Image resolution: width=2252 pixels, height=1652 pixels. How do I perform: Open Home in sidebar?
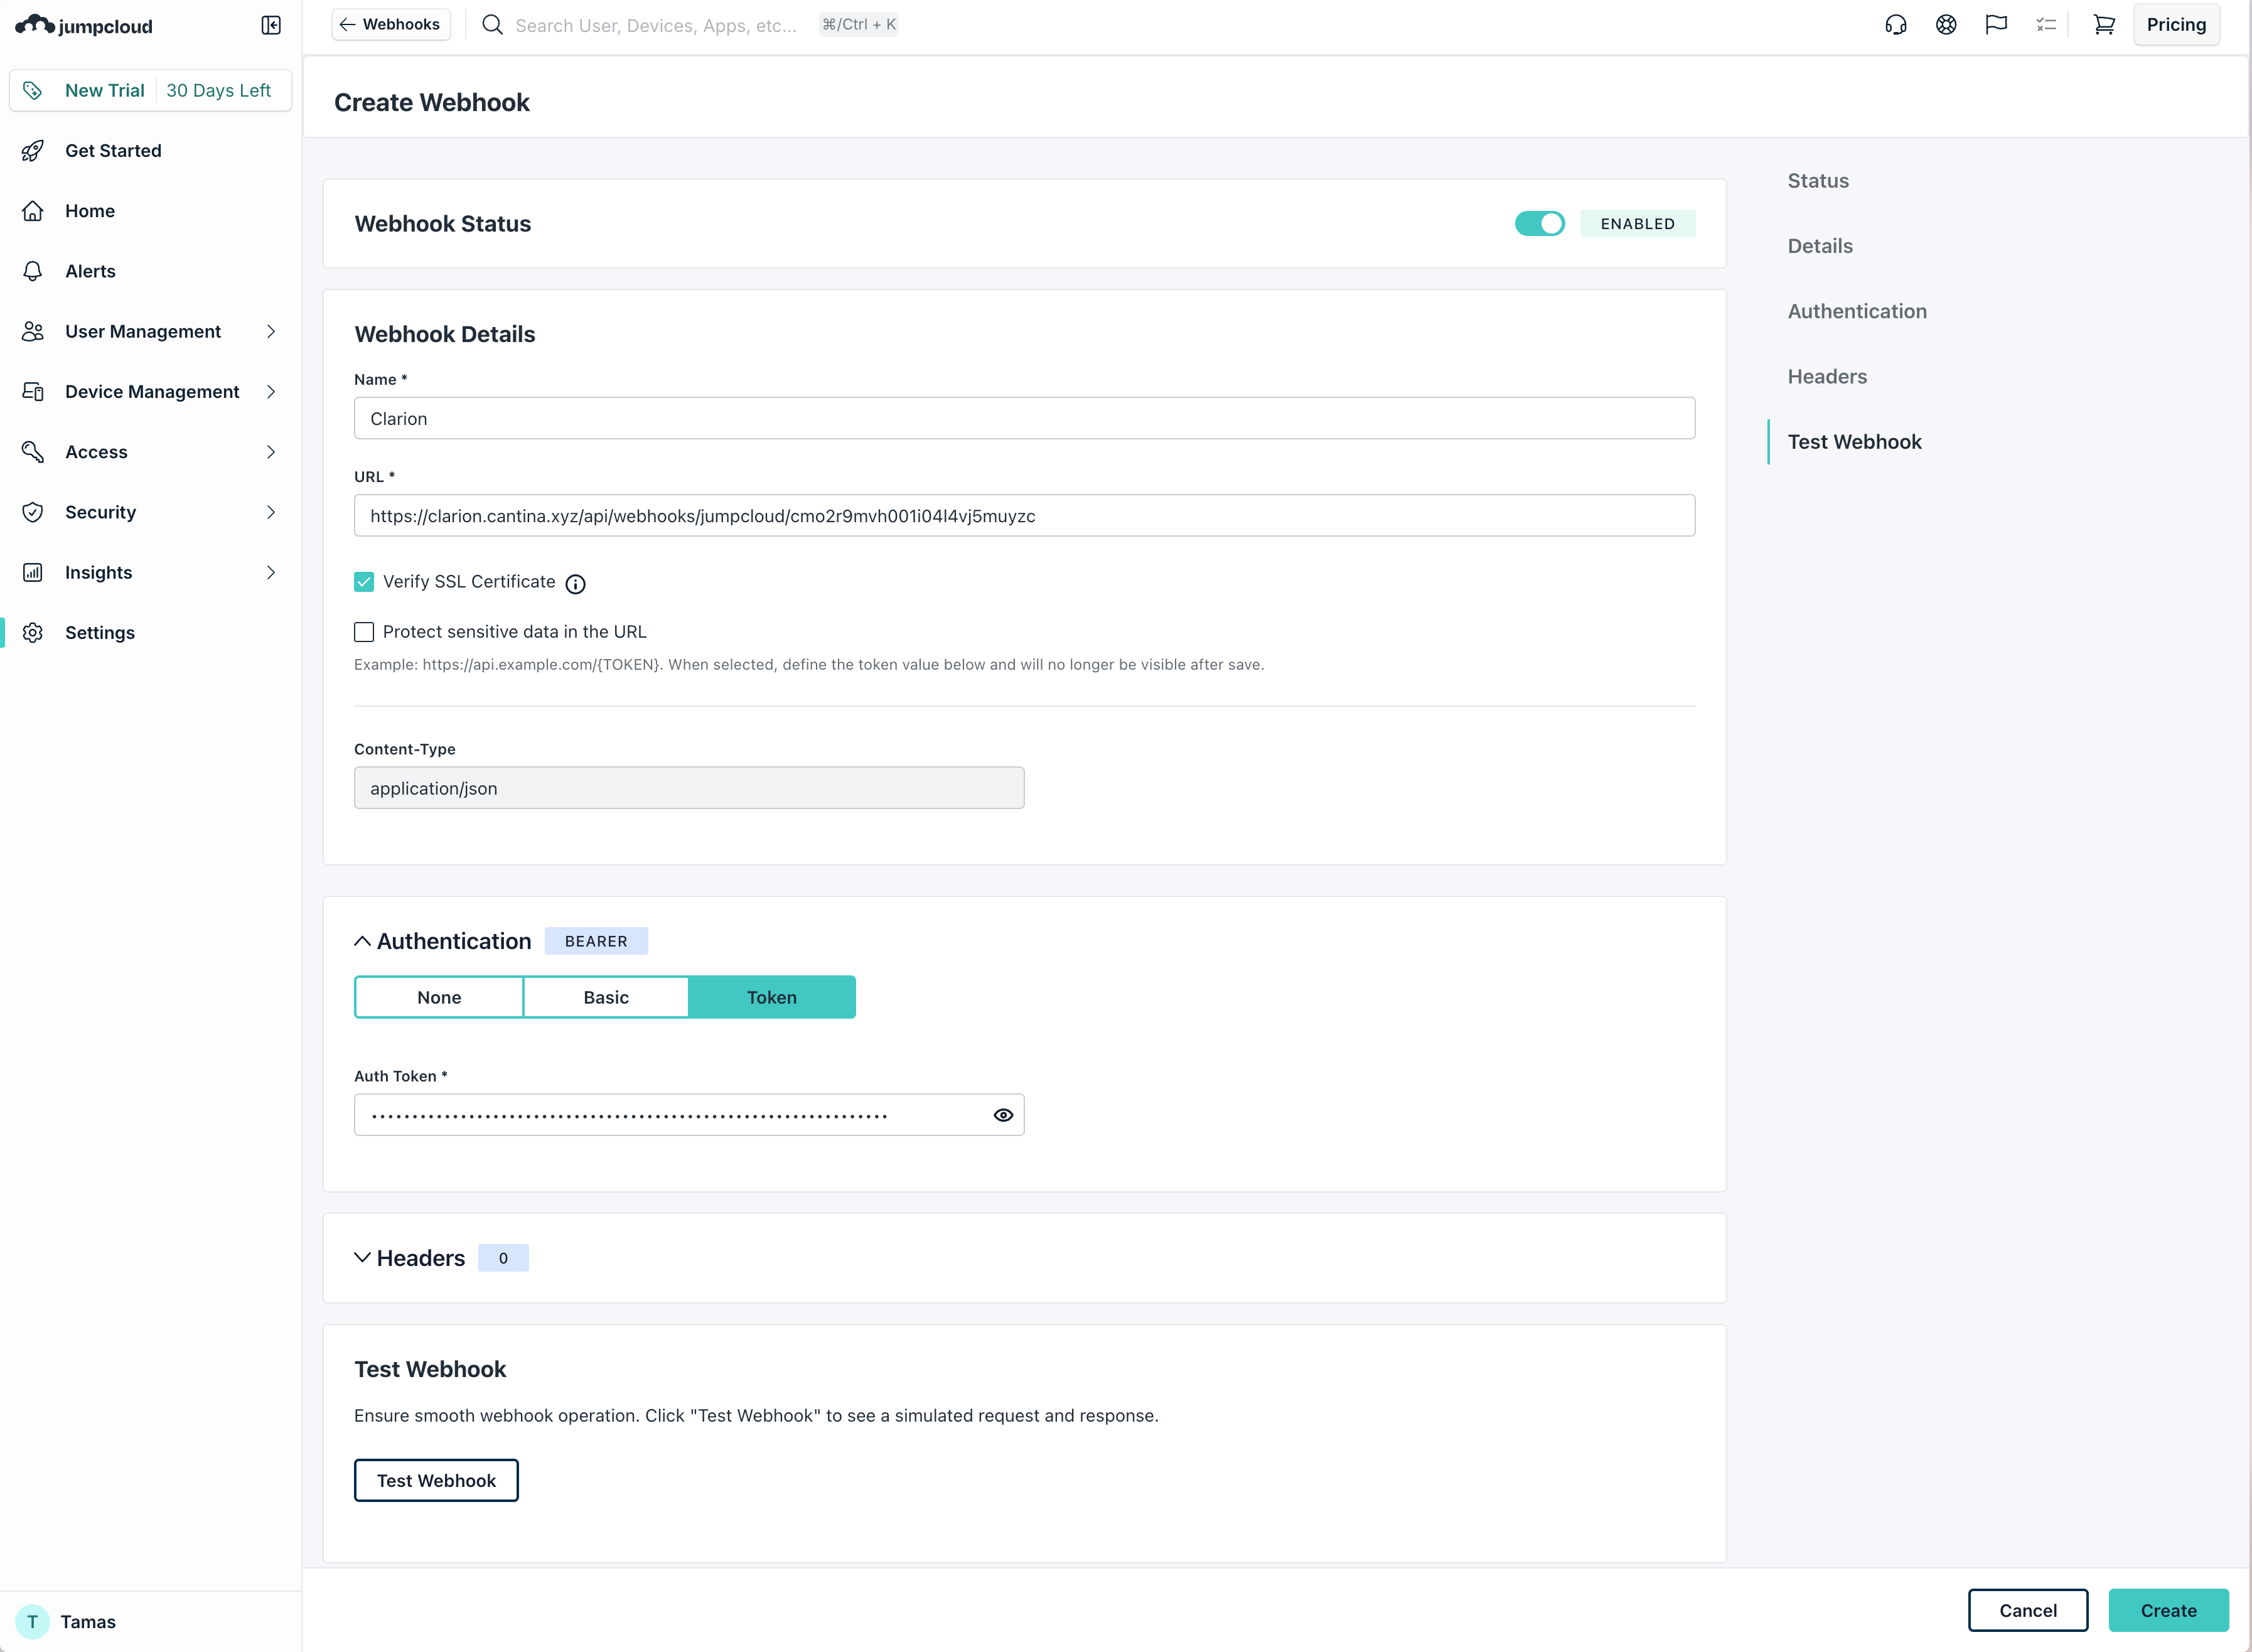point(90,211)
